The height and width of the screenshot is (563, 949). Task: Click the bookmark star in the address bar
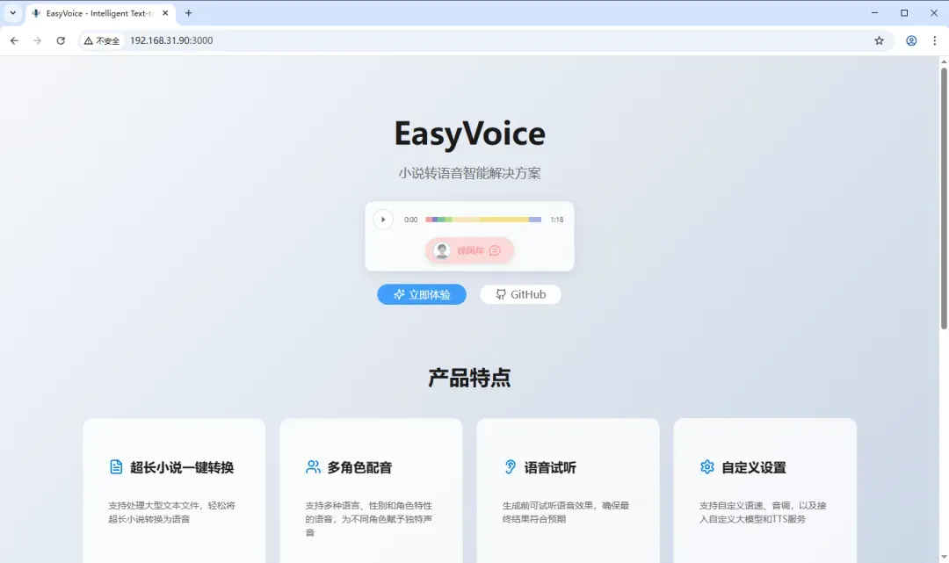(x=880, y=40)
